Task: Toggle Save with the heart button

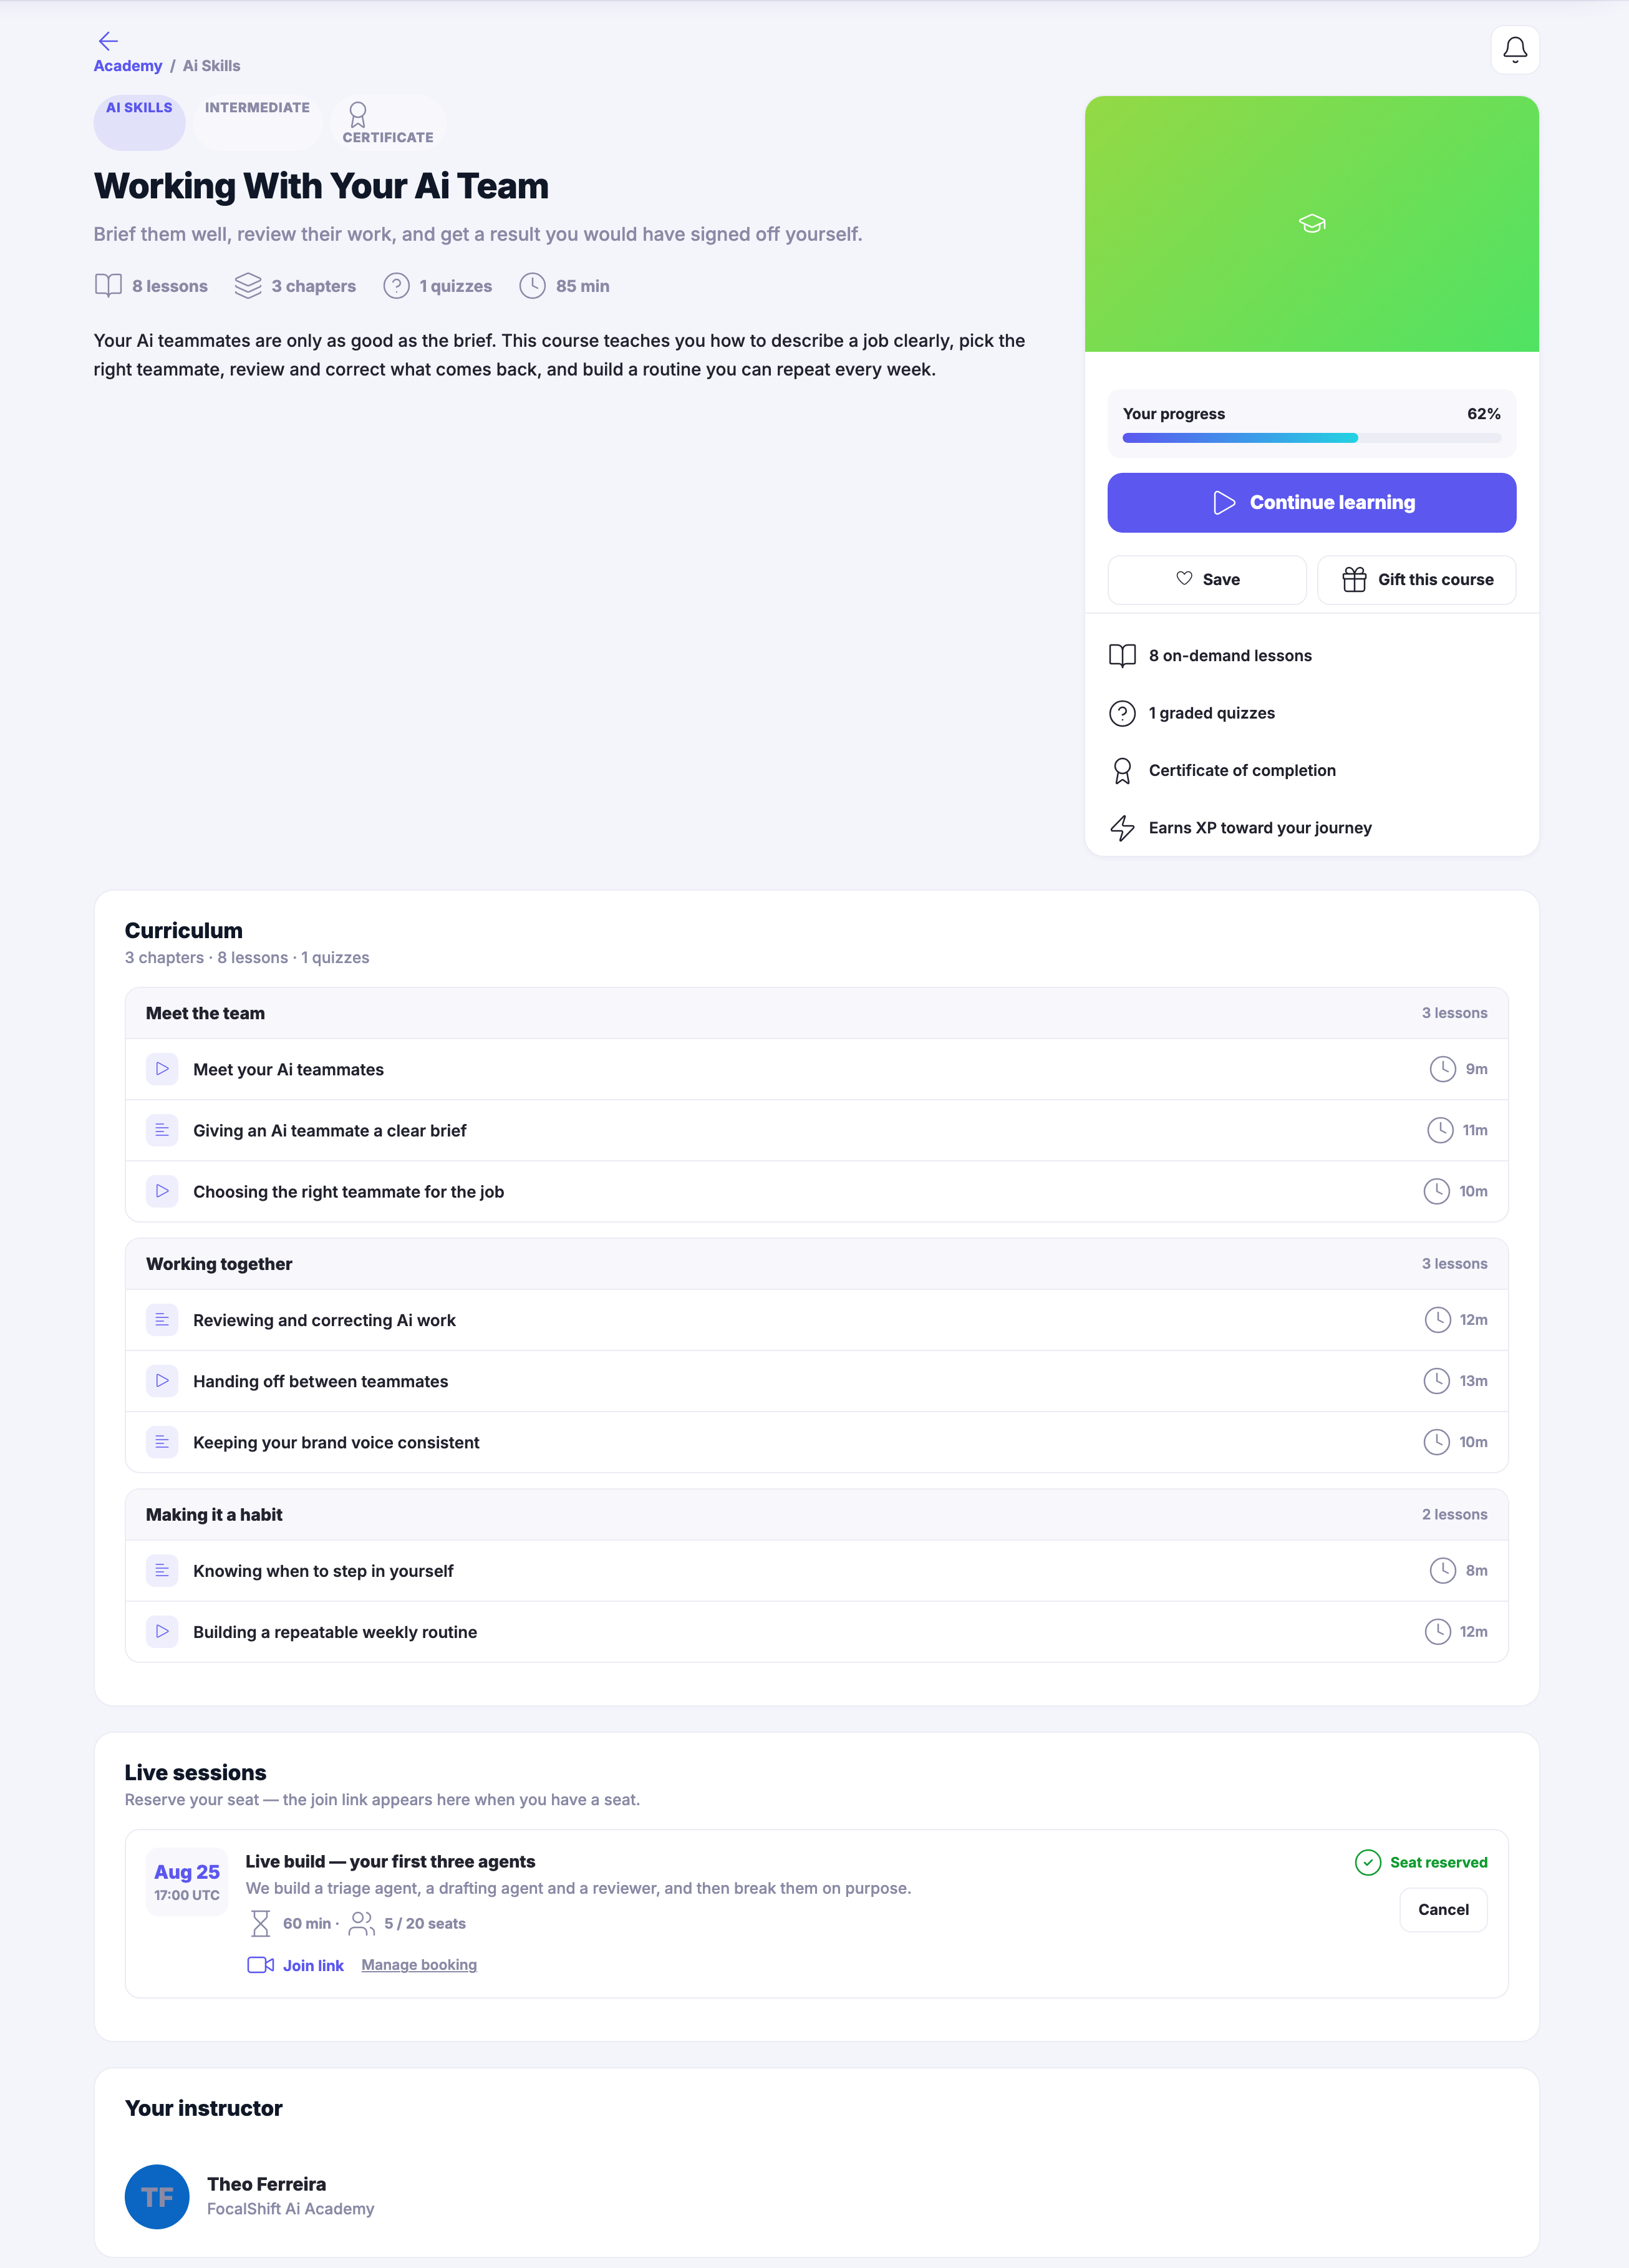Action: click(1206, 579)
